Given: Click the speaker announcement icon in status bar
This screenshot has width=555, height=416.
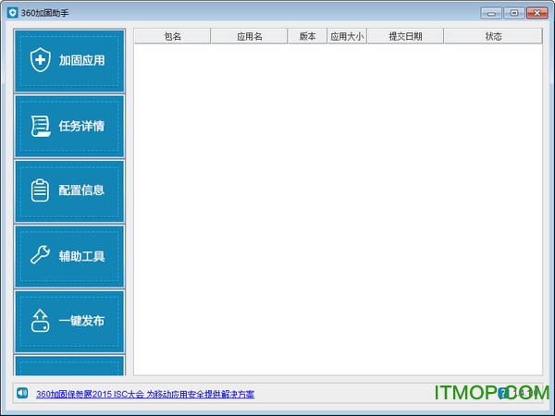Looking at the screenshot, I should coord(22,393).
